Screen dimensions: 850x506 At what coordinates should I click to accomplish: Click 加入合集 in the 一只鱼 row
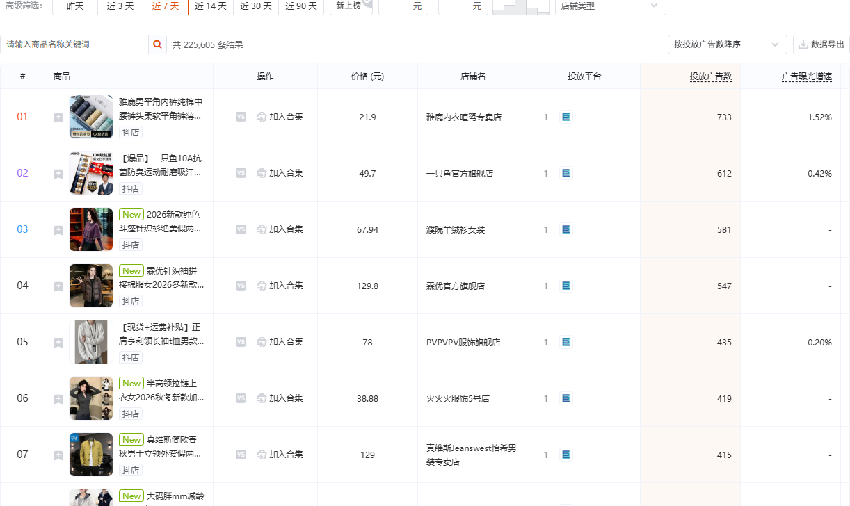click(280, 173)
